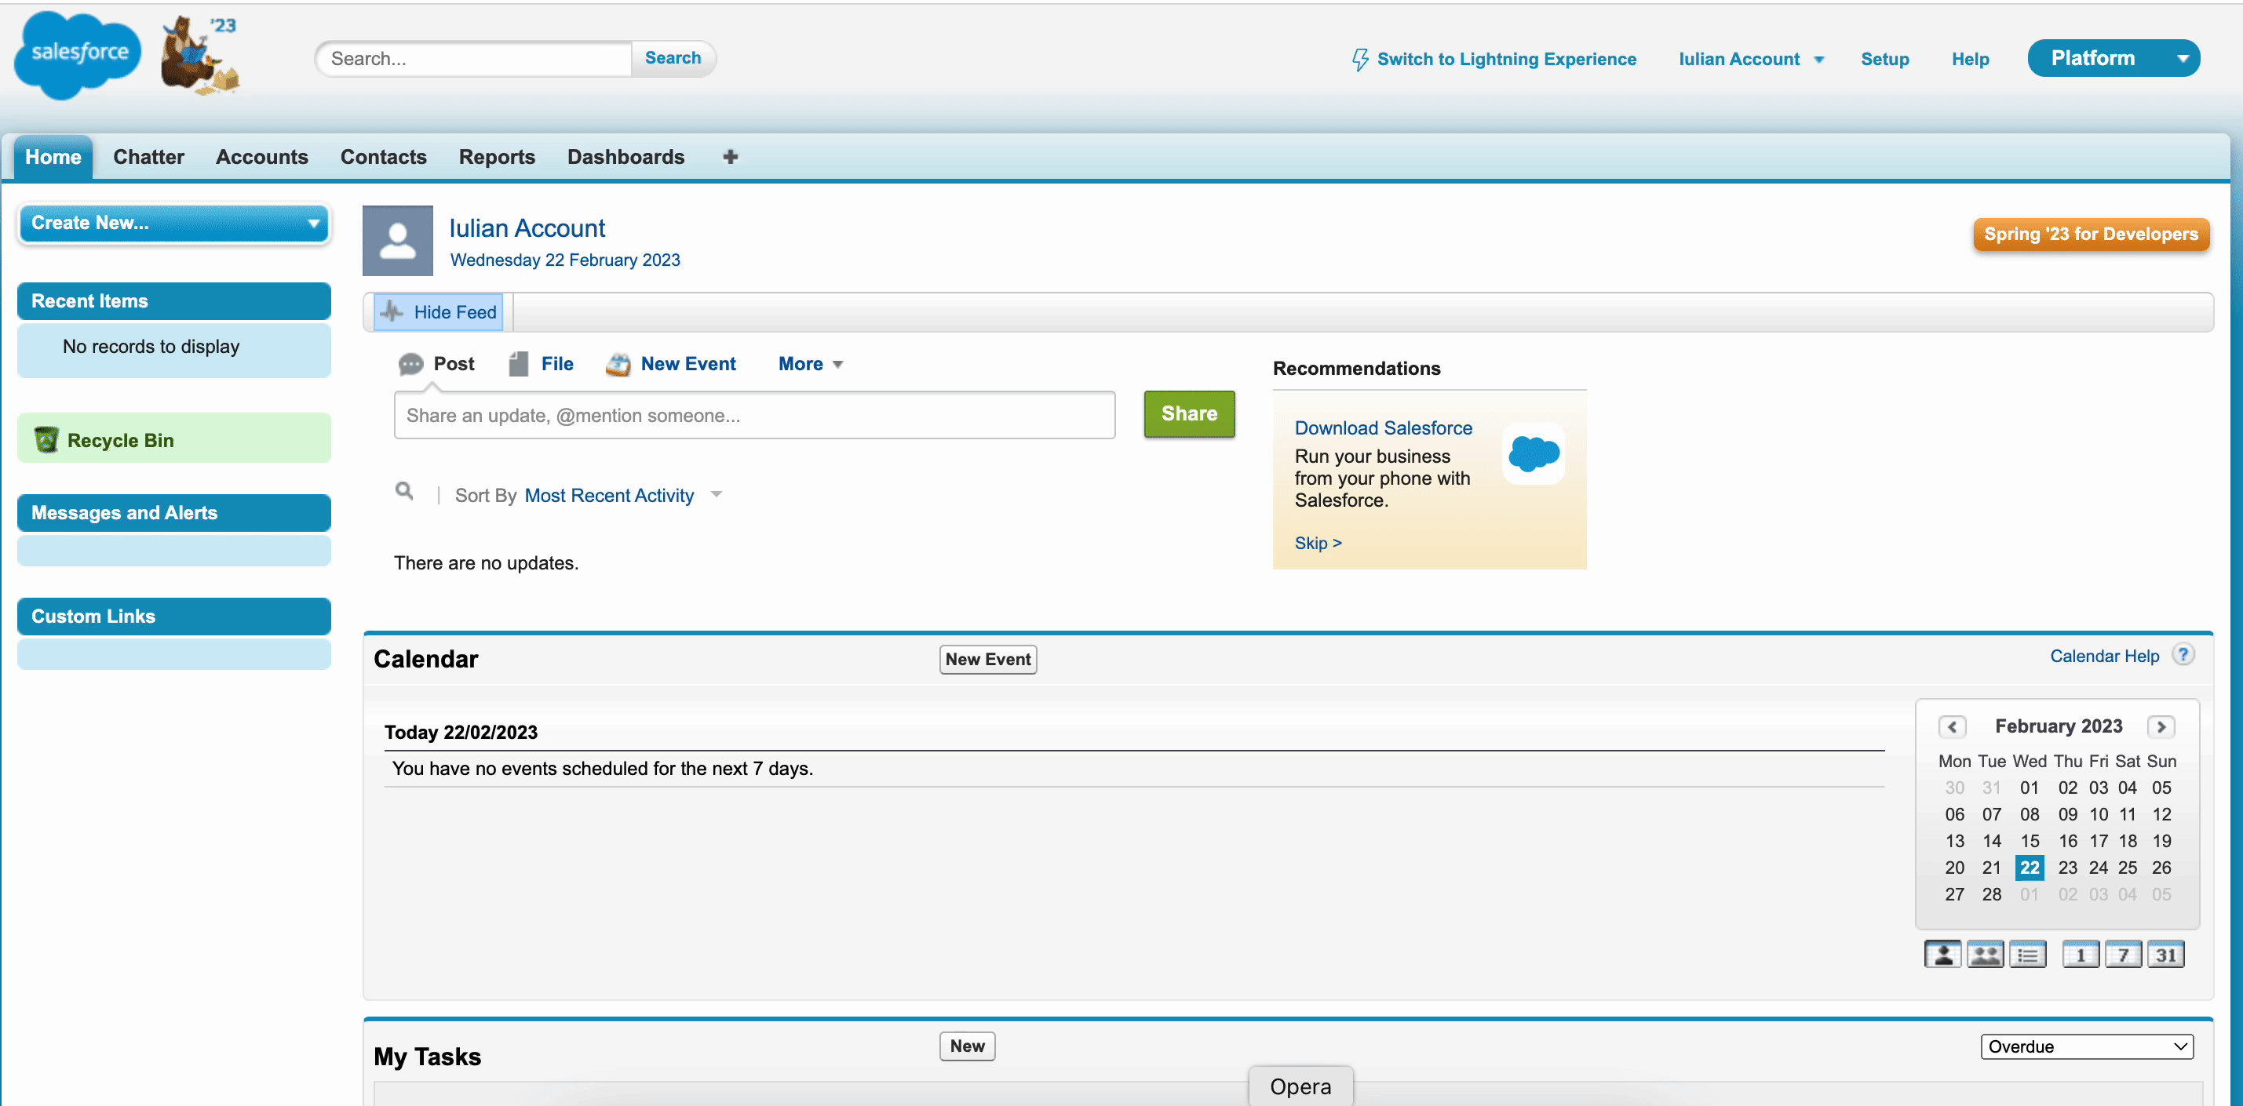Click New Event button in Calendar

click(x=987, y=659)
